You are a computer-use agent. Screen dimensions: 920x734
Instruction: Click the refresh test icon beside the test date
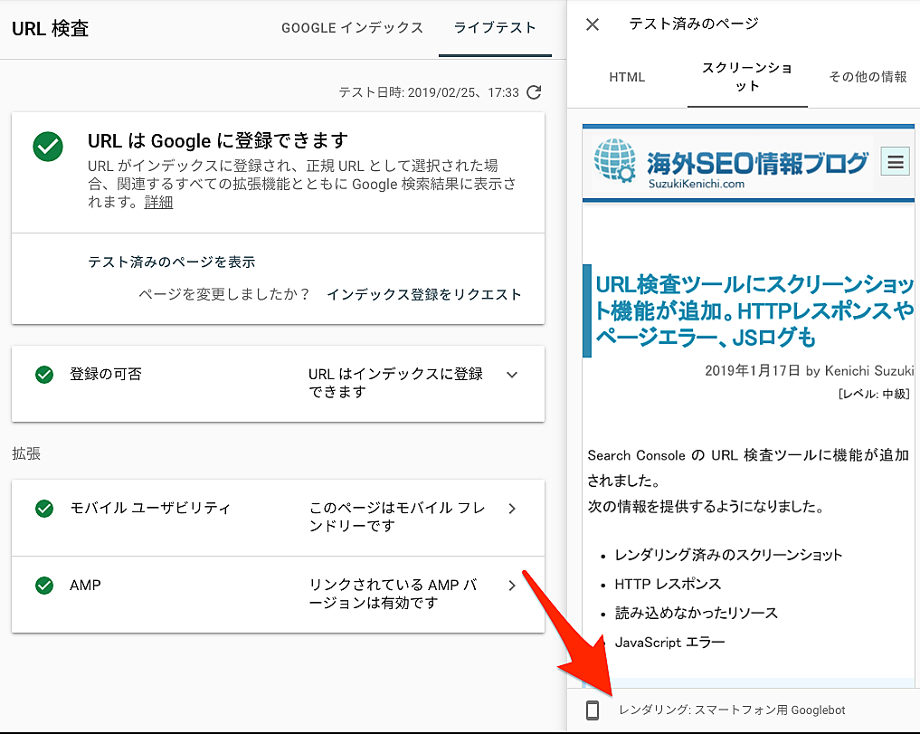pyautogui.click(x=534, y=92)
